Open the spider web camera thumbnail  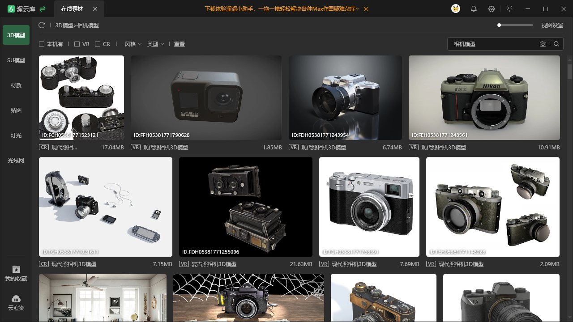(248, 298)
